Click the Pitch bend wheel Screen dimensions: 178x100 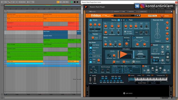point(90,80)
